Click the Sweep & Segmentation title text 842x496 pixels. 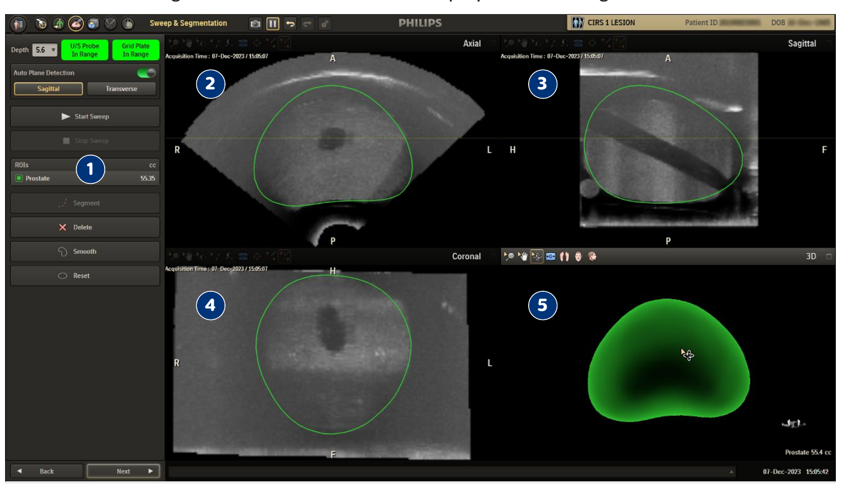[188, 23]
